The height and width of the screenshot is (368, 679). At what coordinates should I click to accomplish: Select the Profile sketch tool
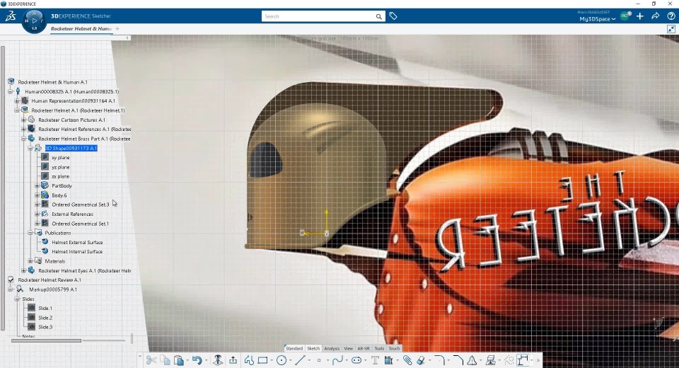pos(249,360)
